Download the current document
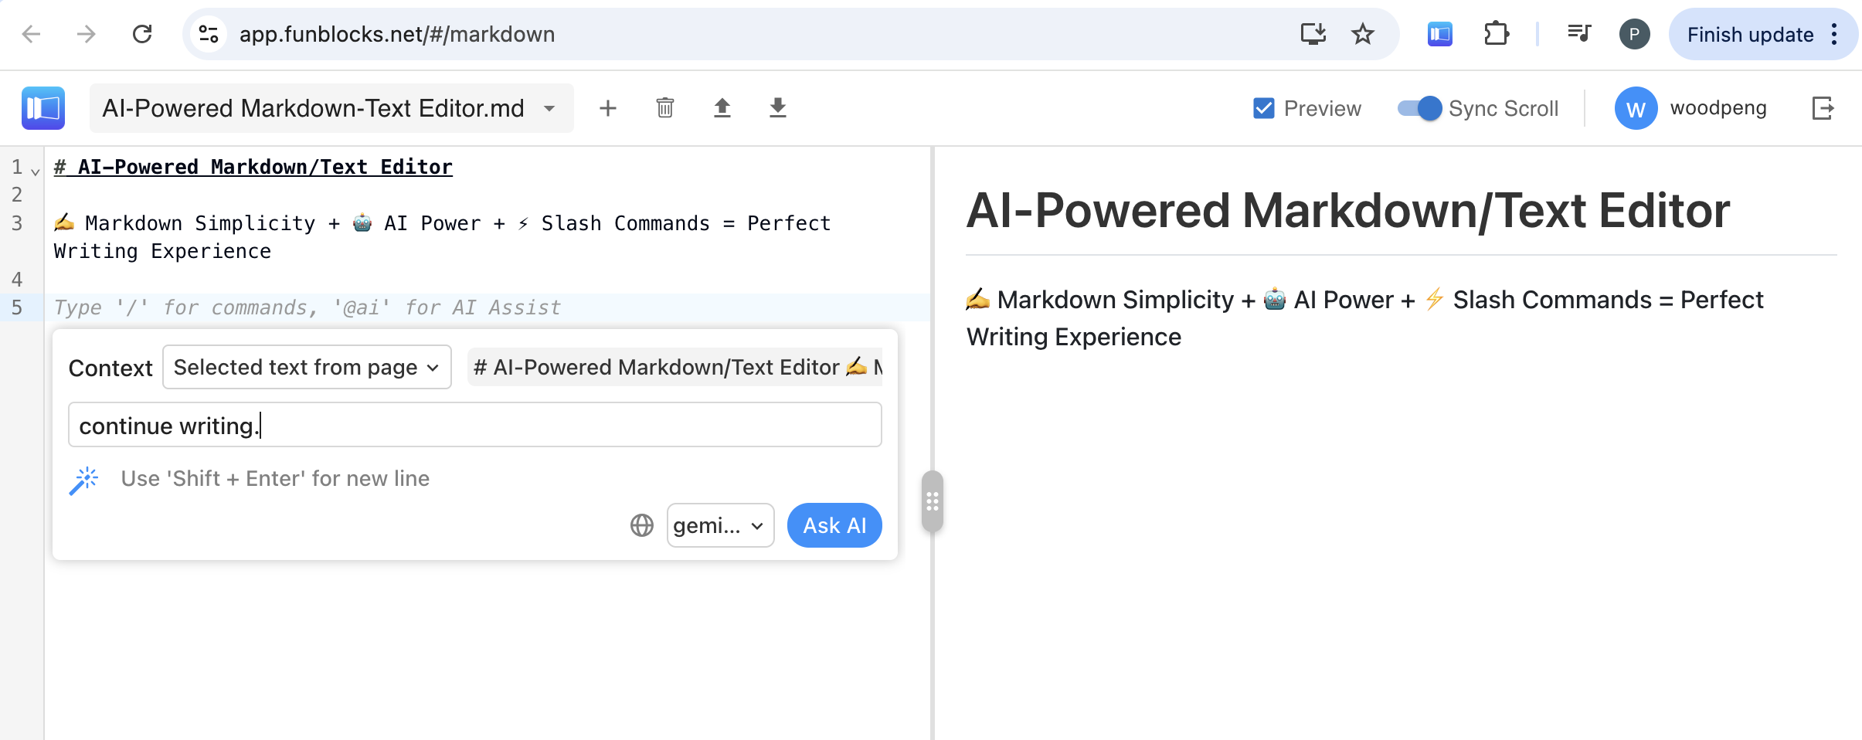 point(777,108)
